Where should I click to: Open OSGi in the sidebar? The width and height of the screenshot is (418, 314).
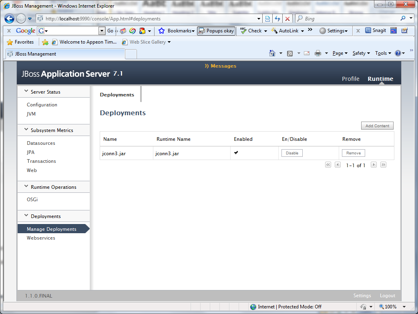32,200
